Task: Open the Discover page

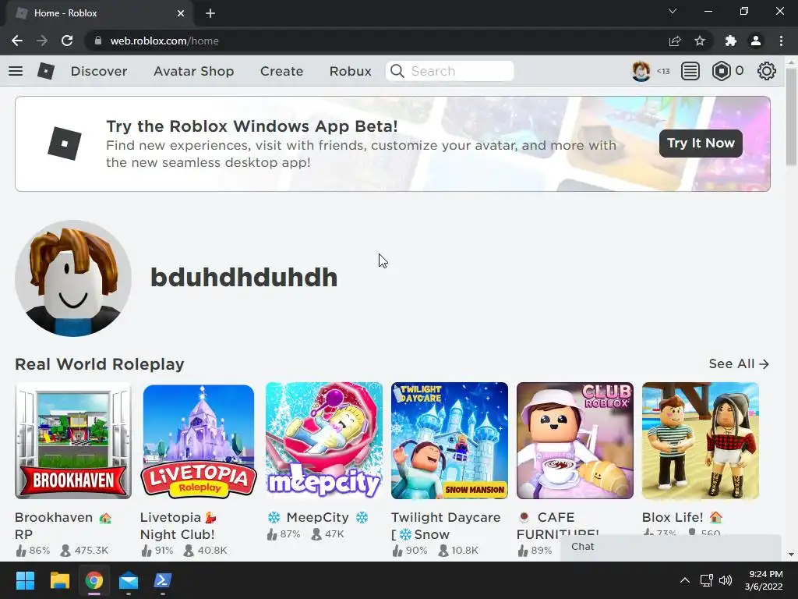Action: (99, 71)
